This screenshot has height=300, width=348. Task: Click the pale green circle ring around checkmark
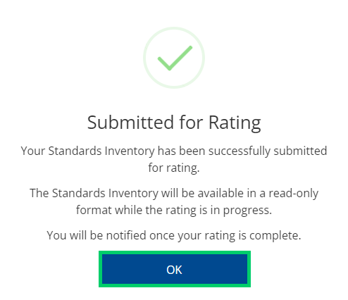pos(174,58)
